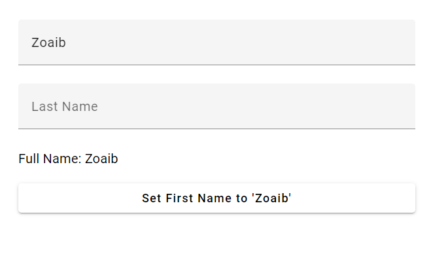
Task: Click the 'Full Name:' label
Action: 50,159
